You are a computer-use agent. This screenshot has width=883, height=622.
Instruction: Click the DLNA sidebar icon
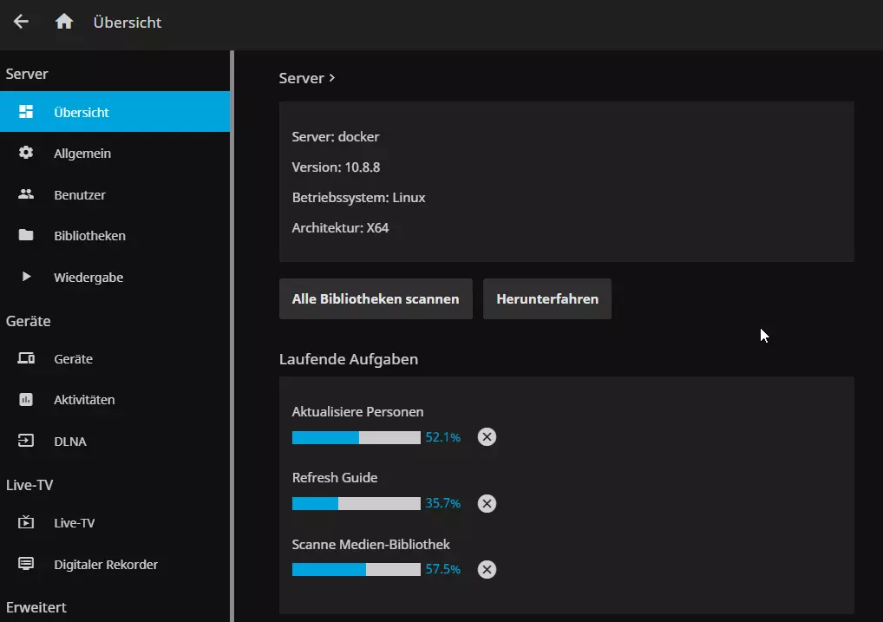[24, 441]
